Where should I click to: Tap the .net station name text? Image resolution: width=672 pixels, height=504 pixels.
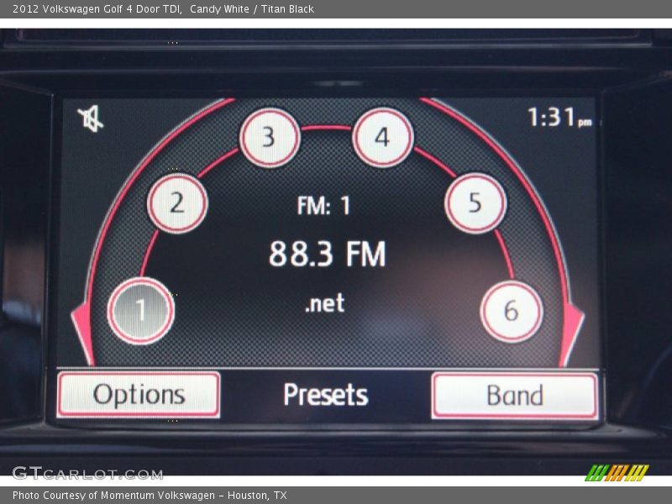[324, 303]
